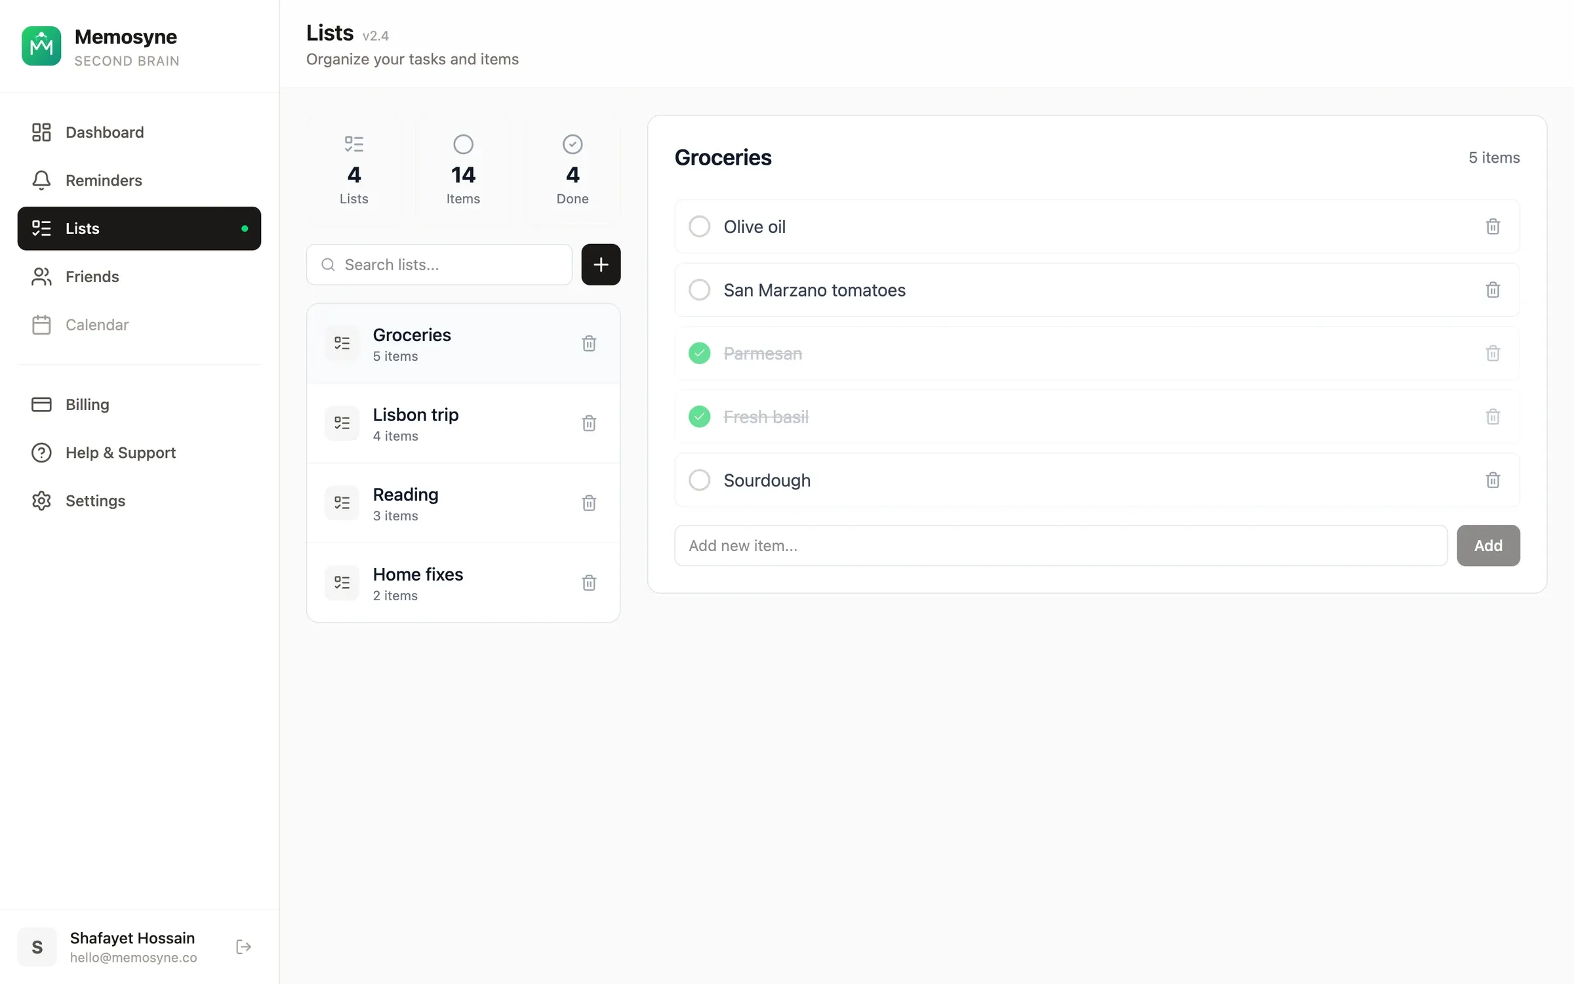Click the Groceries list icon in the list panel
1574x984 pixels.
coord(342,343)
